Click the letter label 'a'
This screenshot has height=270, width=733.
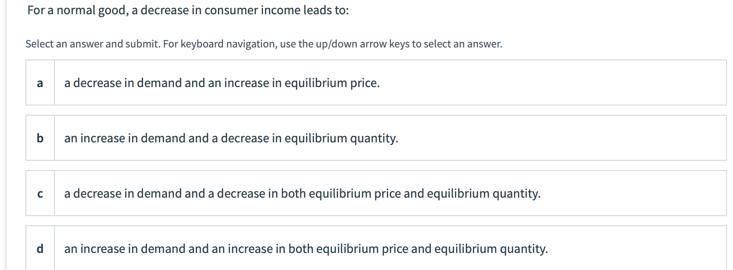[40, 83]
